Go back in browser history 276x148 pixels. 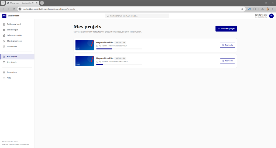3,9
